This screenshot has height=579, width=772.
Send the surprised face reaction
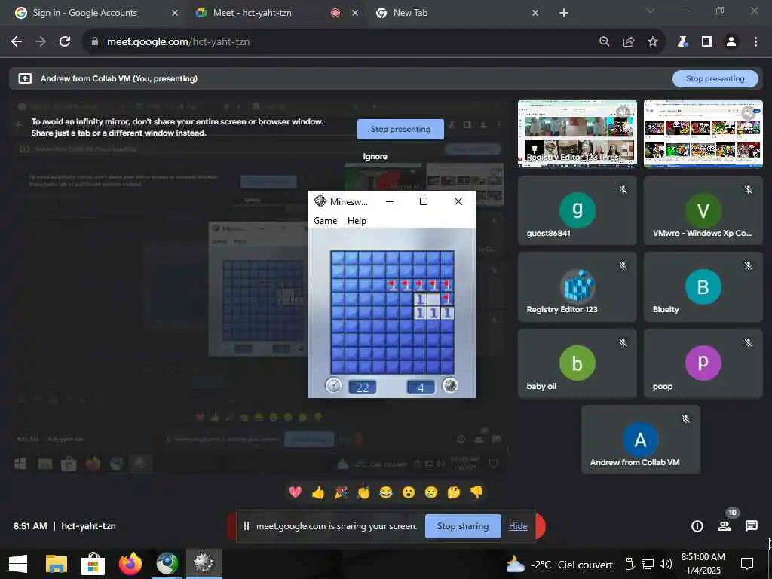[409, 492]
